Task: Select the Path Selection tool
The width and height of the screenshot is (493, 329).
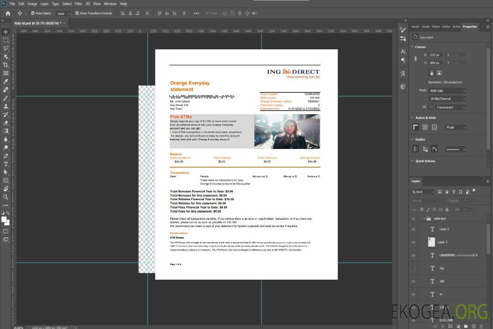Action: point(5,172)
